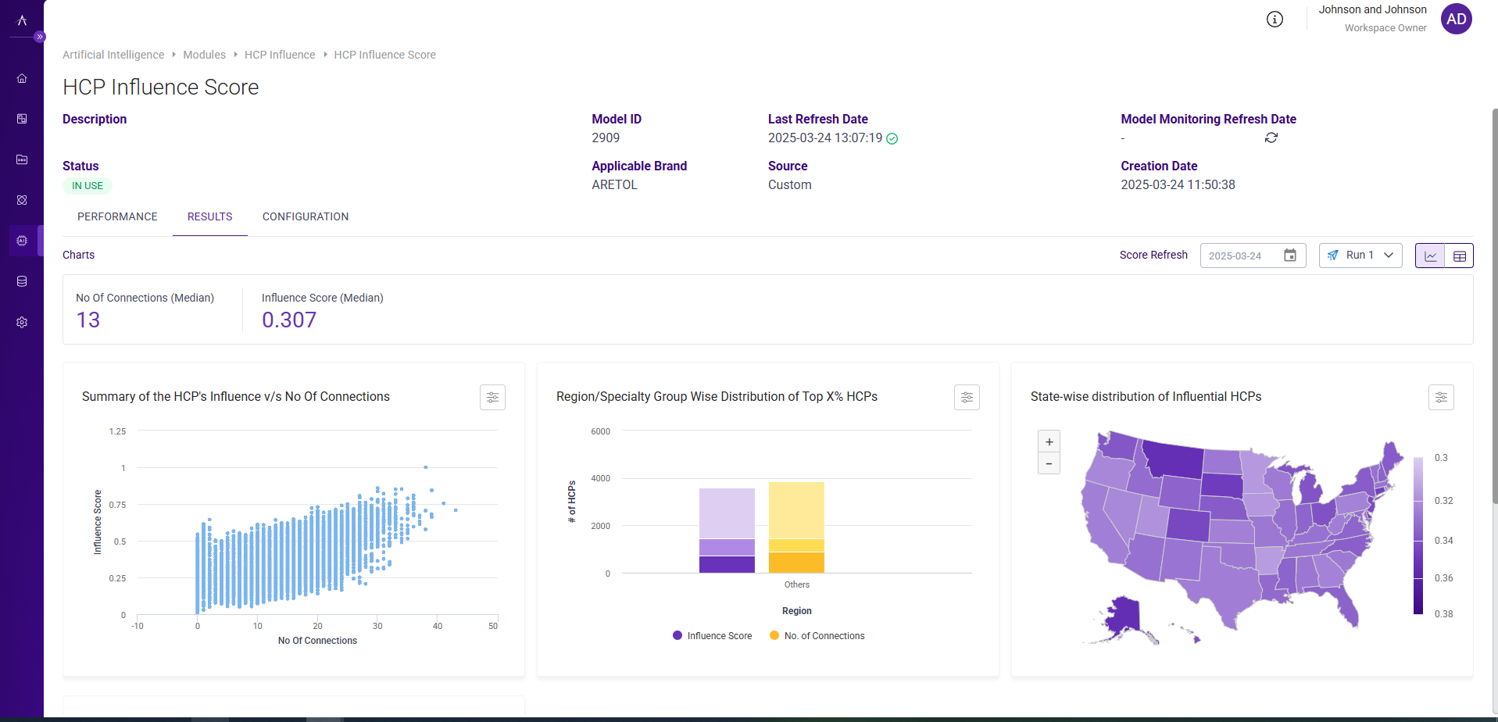Open filter settings on the state-wise distribution map

pyautogui.click(x=1441, y=397)
